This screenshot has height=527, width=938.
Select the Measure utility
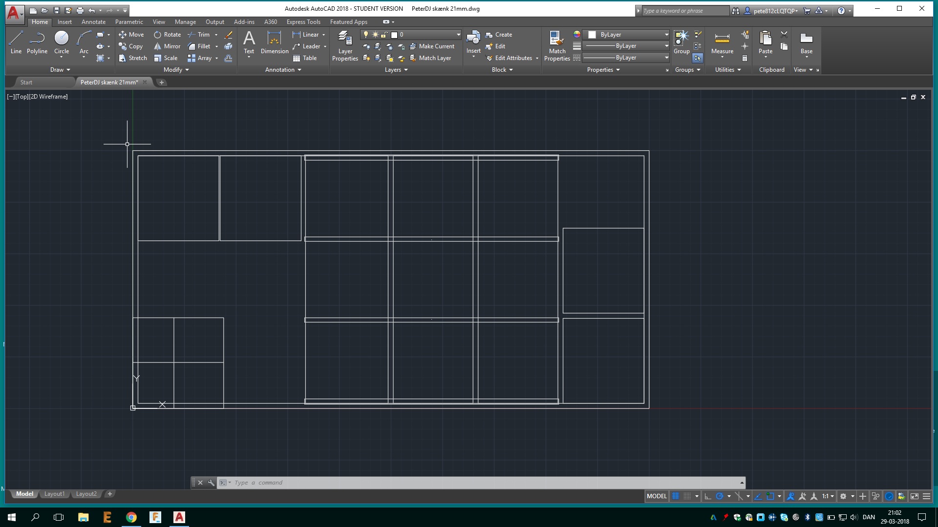tap(722, 43)
